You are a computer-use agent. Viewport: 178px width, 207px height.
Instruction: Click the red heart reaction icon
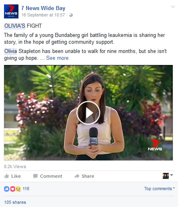(12, 189)
